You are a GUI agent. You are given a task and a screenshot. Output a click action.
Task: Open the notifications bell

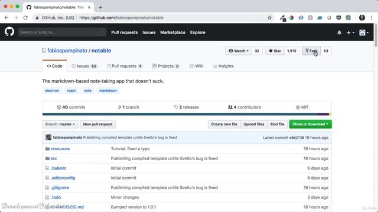tap(339, 32)
